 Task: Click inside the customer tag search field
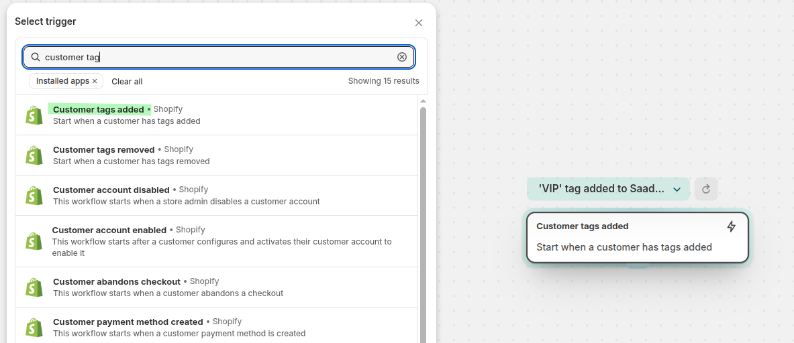click(215, 57)
